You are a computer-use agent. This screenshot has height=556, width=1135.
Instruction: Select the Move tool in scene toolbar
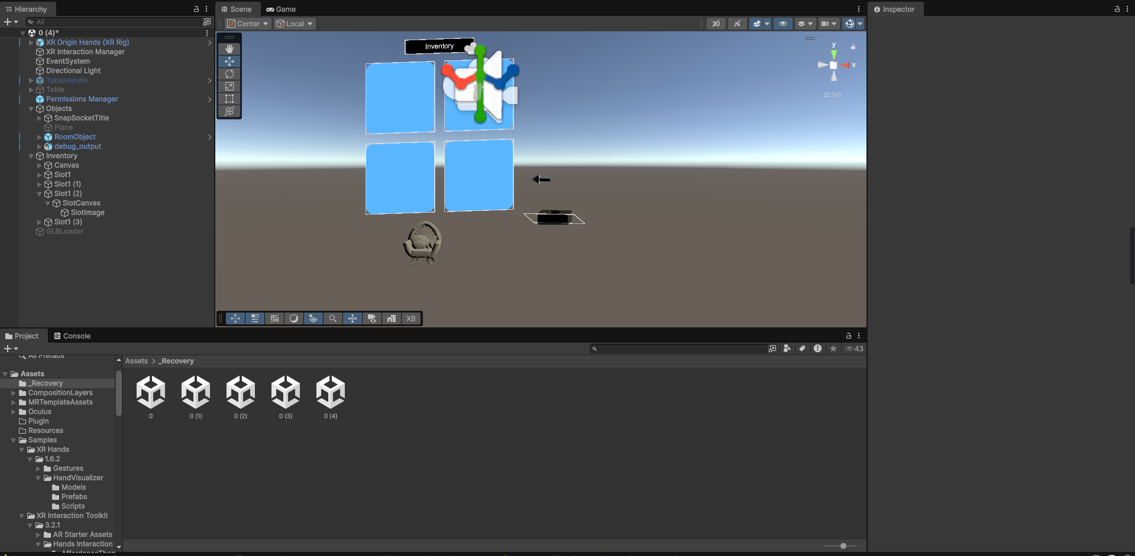click(x=229, y=61)
